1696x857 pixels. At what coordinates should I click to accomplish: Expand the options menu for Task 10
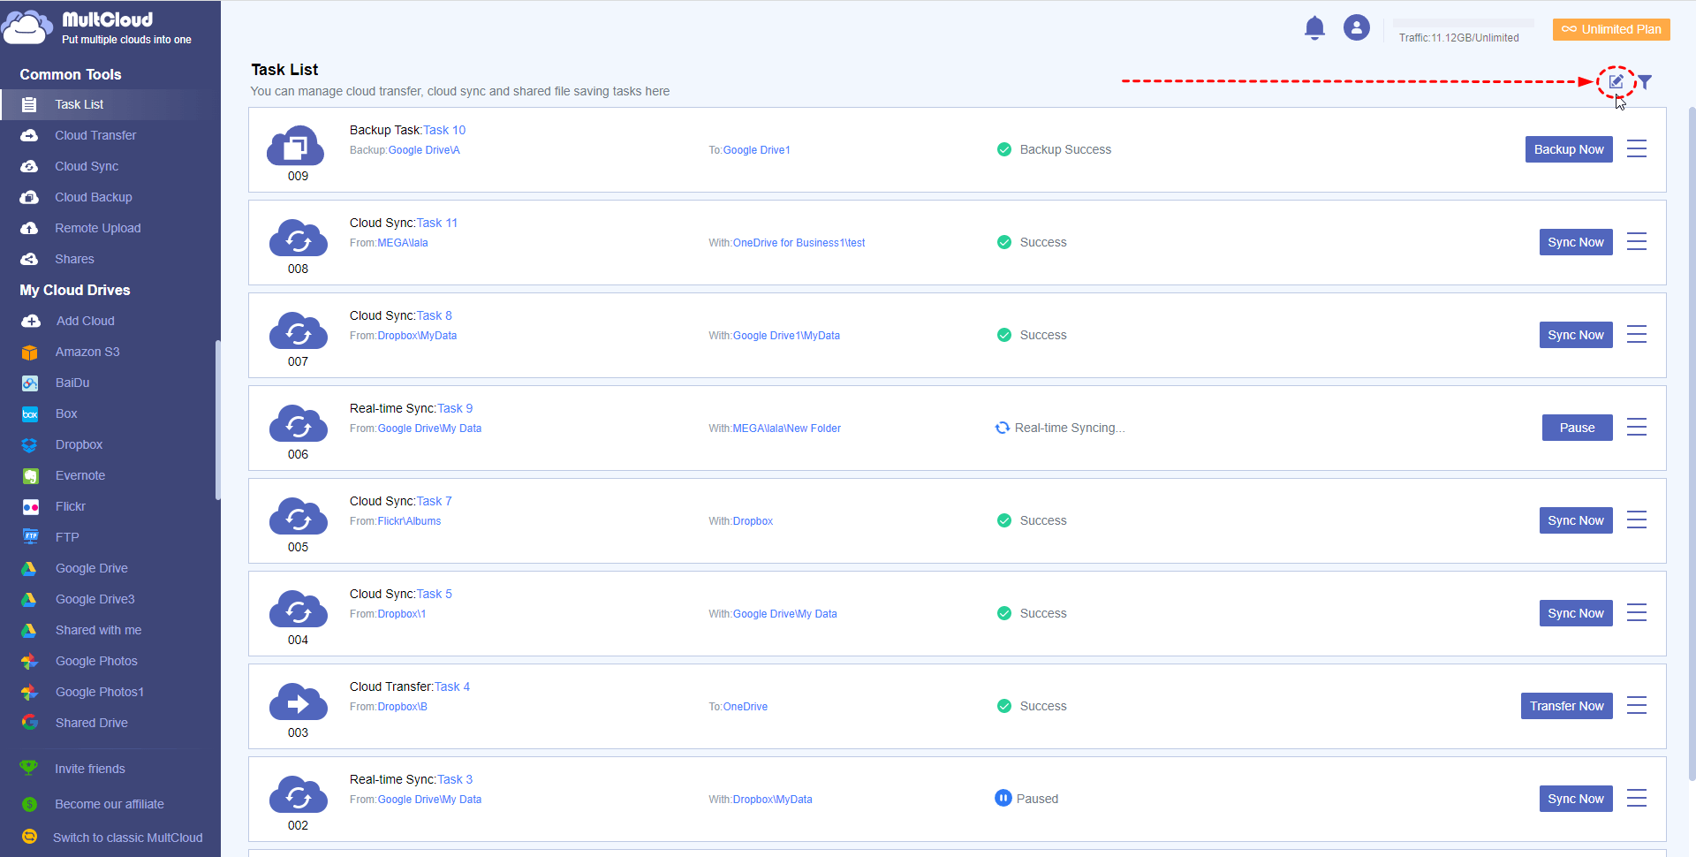tap(1637, 149)
